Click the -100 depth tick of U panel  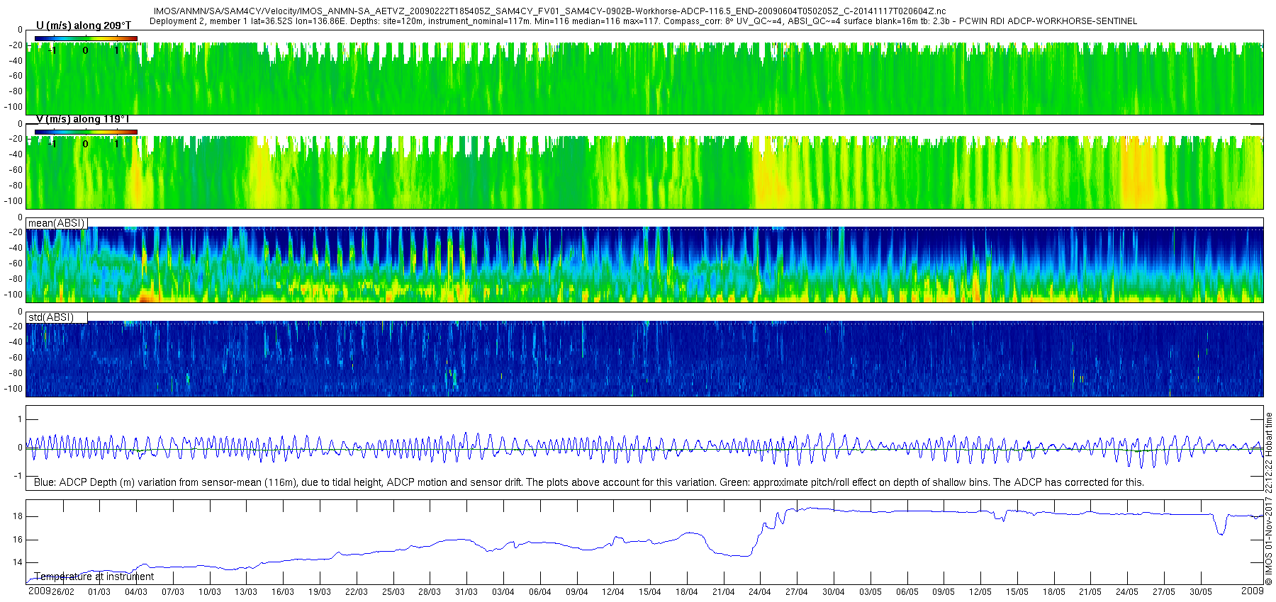pos(15,107)
